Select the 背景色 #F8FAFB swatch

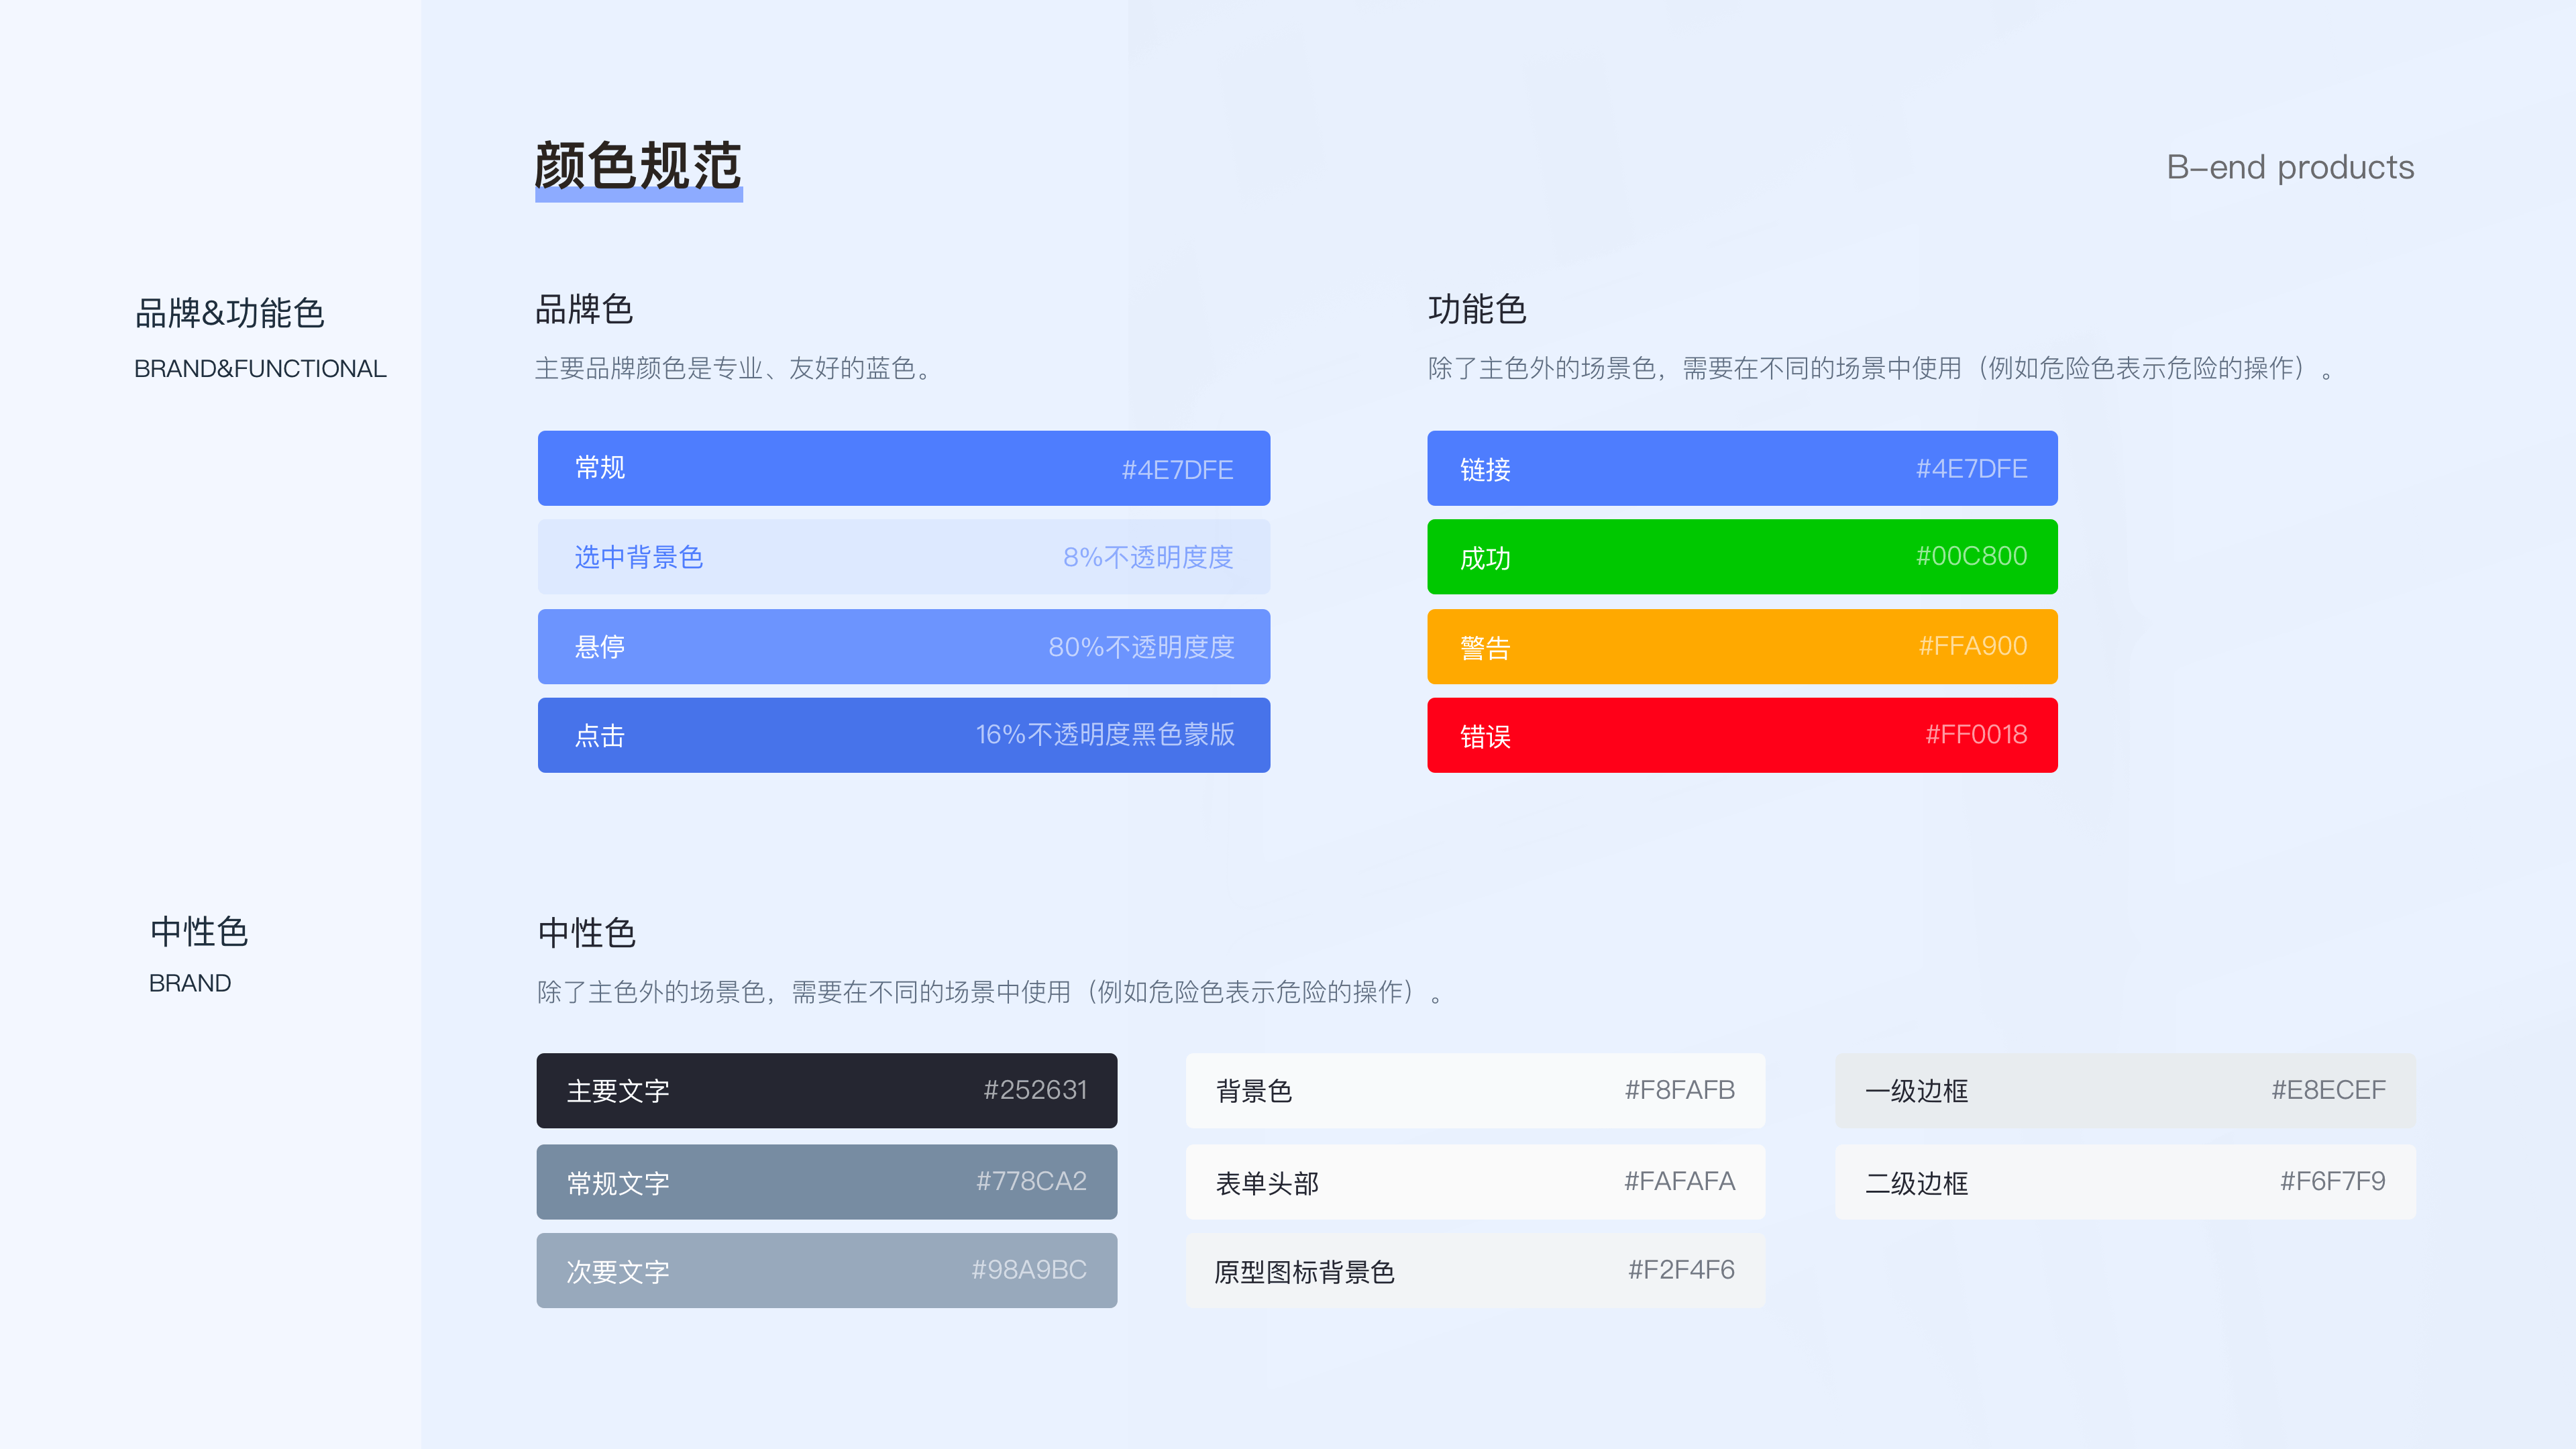[x=1475, y=1090]
